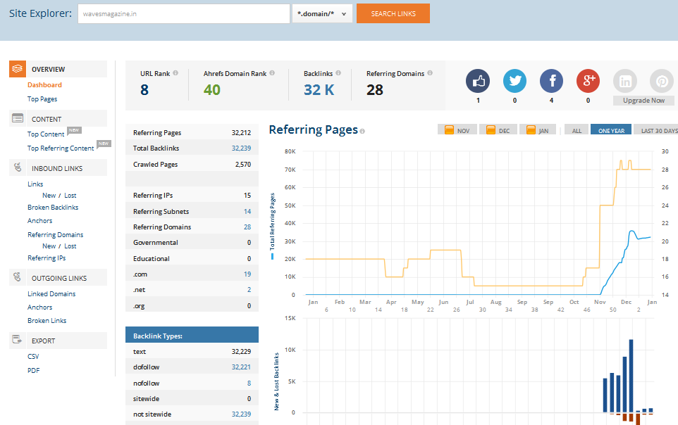Open inbound Links page

pyautogui.click(x=35, y=184)
